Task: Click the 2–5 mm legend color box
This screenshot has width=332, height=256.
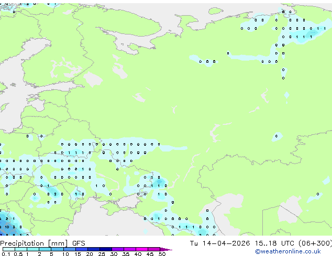Action: (x=45, y=249)
